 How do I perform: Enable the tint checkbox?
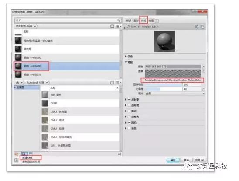(129, 128)
